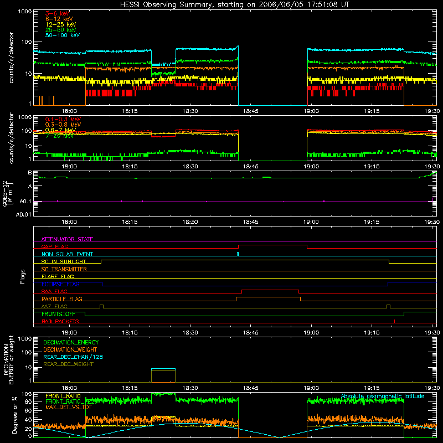Viewport: 443px width, 443px height.
Task: Click the BAD_PACKETS tick mark near 19:20
Action: pyautogui.click(x=394, y=321)
